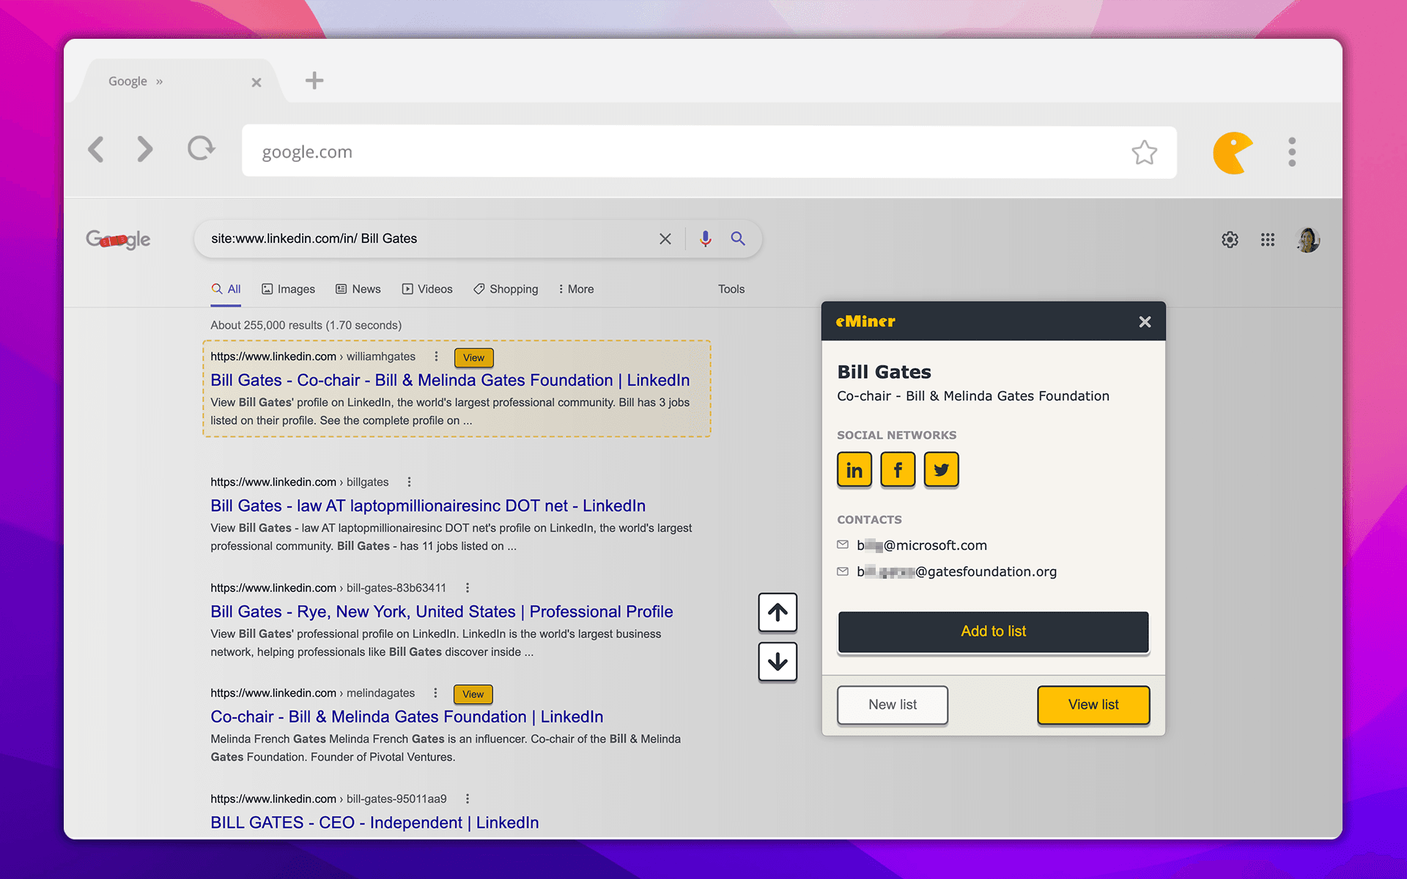Open Google settings gear
Viewport: 1407px width, 879px height.
click(x=1230, y=240)
